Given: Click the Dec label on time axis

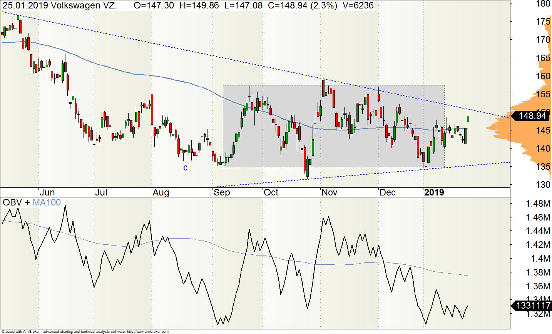Looking at the screenshot, I should [387, 192].
